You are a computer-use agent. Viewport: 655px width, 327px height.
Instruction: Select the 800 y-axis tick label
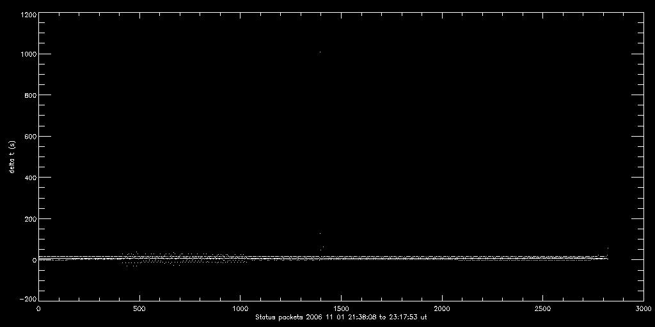click(29, 95)
